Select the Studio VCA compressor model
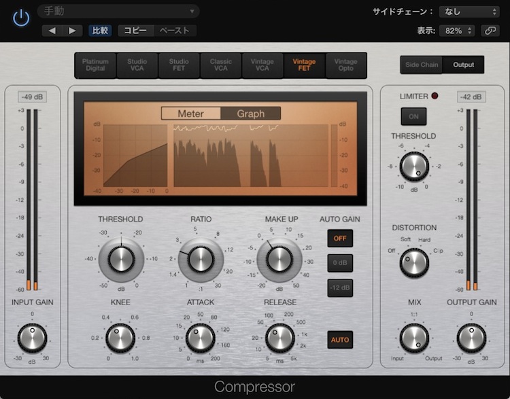This screenshot has height=399, width=510. click(x=137, y=65)
